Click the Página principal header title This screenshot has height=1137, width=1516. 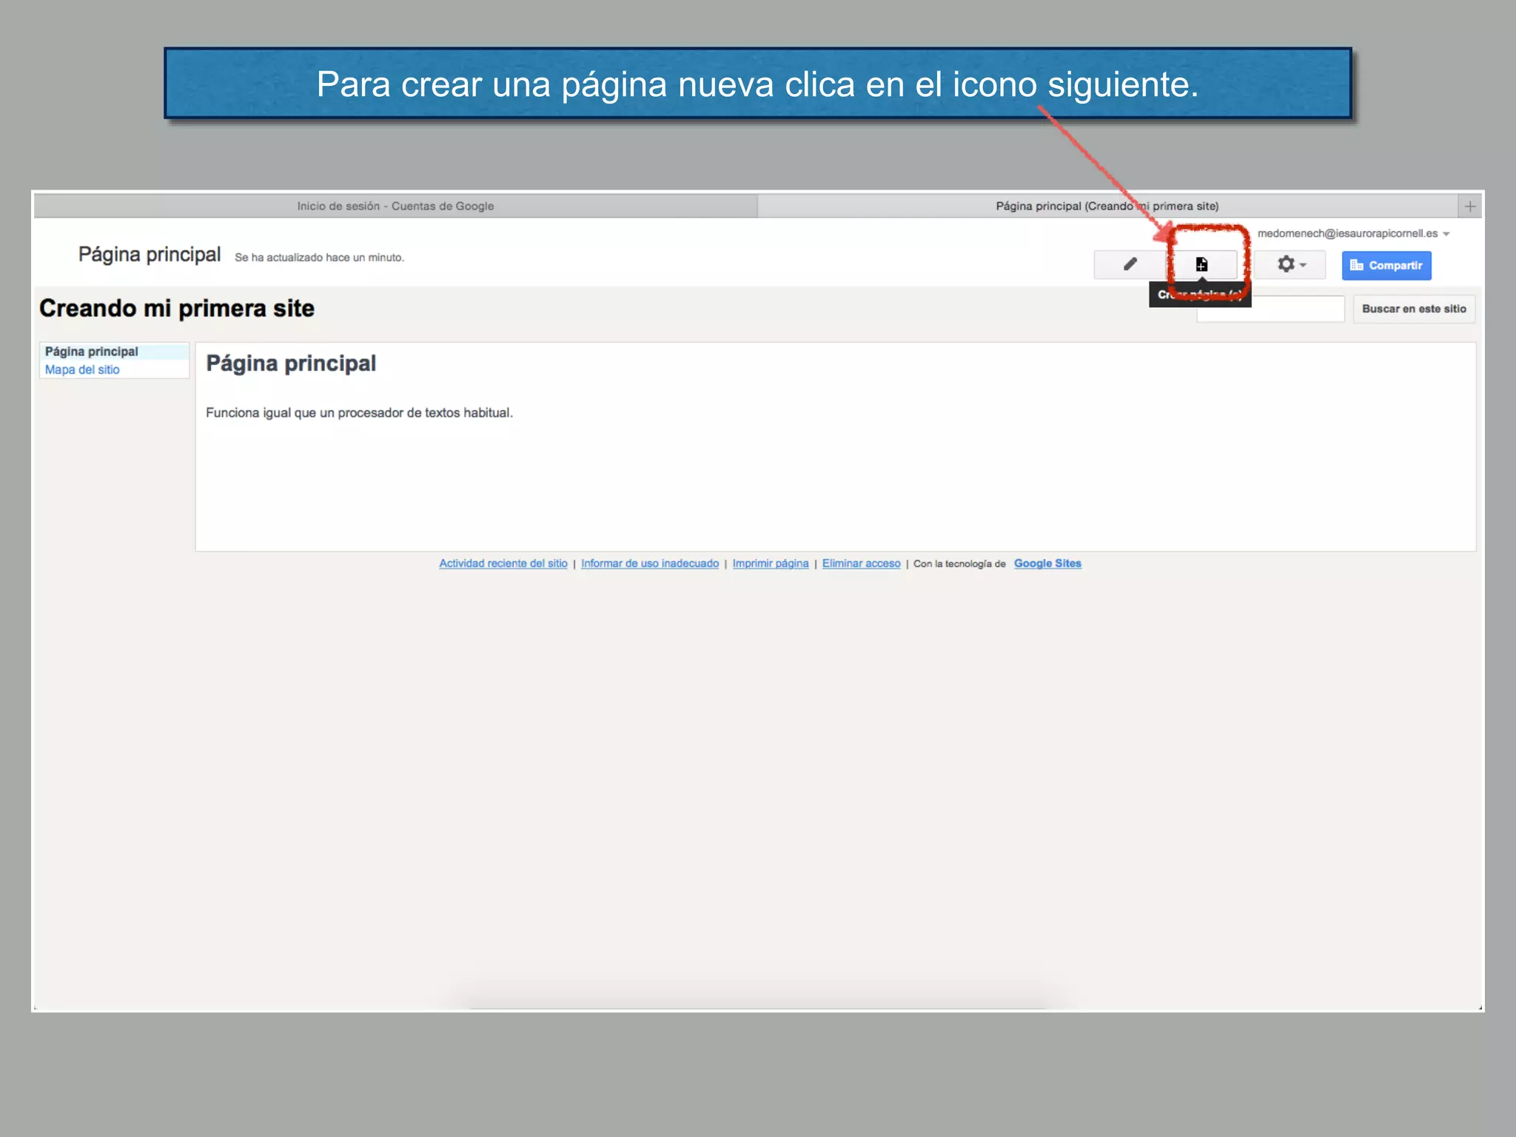tap(150, 255)
